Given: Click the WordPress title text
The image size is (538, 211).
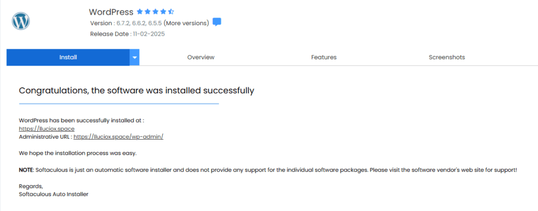Looking at the screenshot, I should (x=111, y=12).
